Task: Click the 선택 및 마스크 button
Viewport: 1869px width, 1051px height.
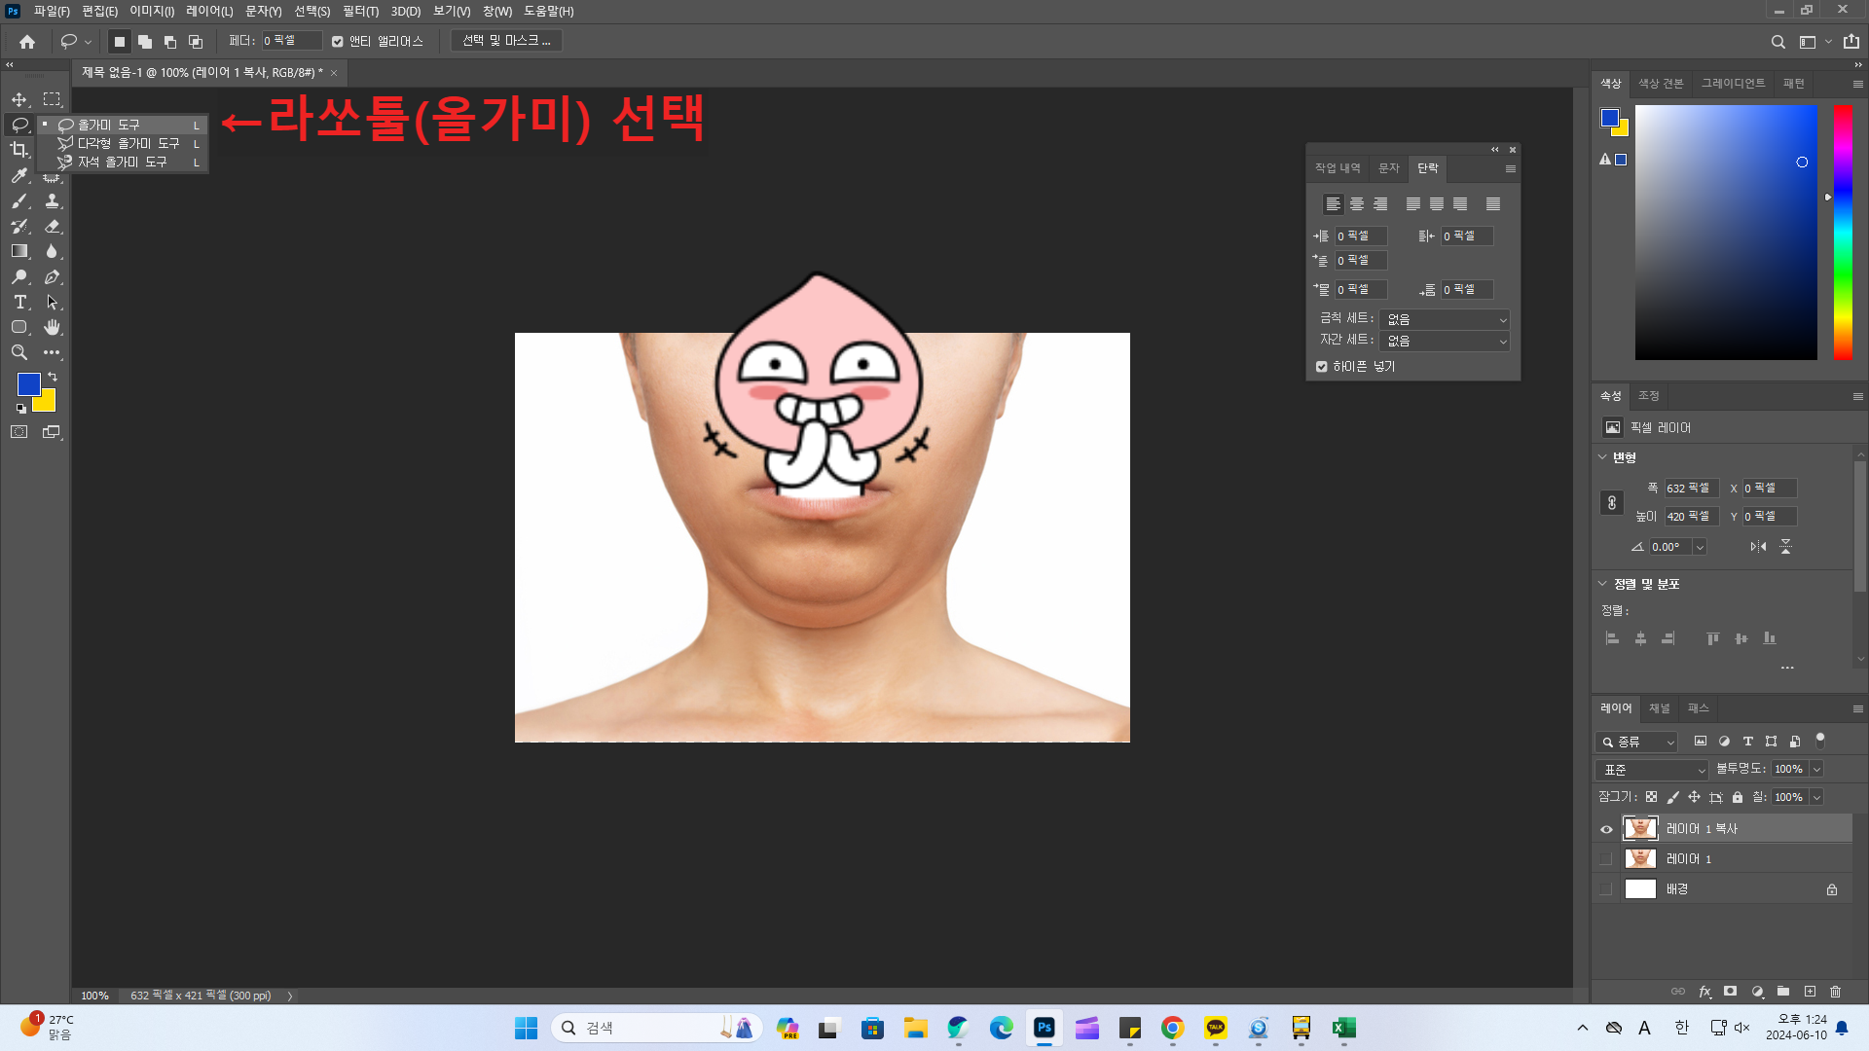Action: pos(506,41)
